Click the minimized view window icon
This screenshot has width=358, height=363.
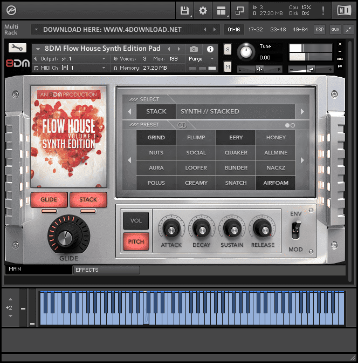point(239,10)
